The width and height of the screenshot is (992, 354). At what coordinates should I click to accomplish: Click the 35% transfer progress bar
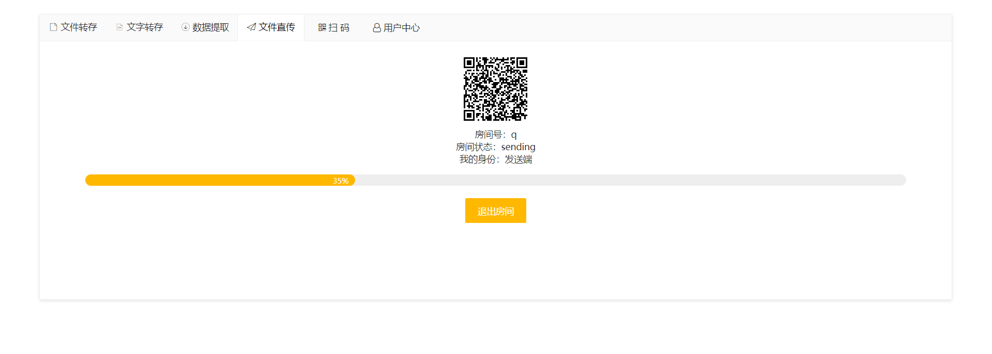[x=495, y=180]
